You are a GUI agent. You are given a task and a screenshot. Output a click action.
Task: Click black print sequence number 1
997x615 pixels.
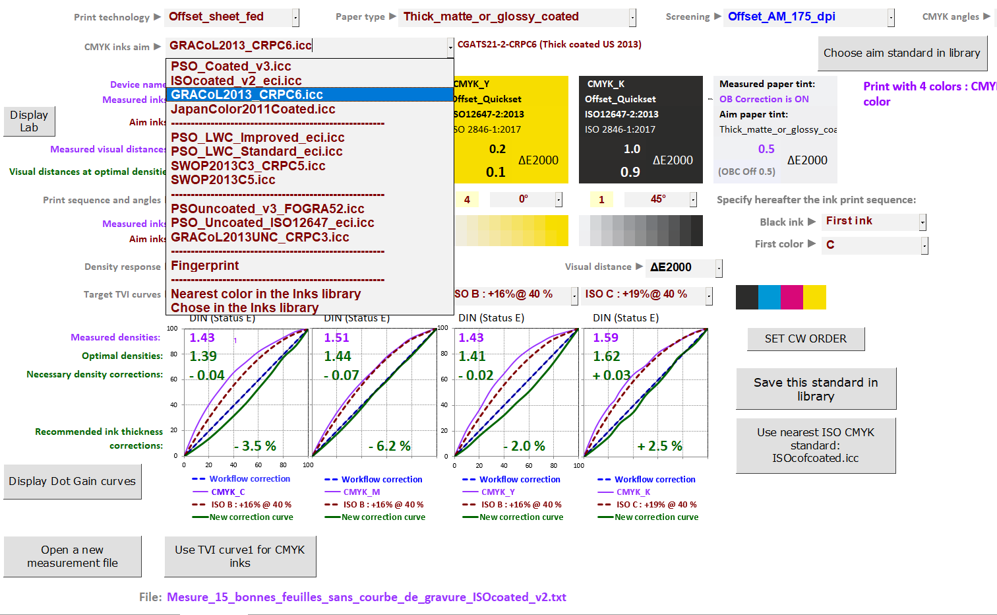point(601,199)
